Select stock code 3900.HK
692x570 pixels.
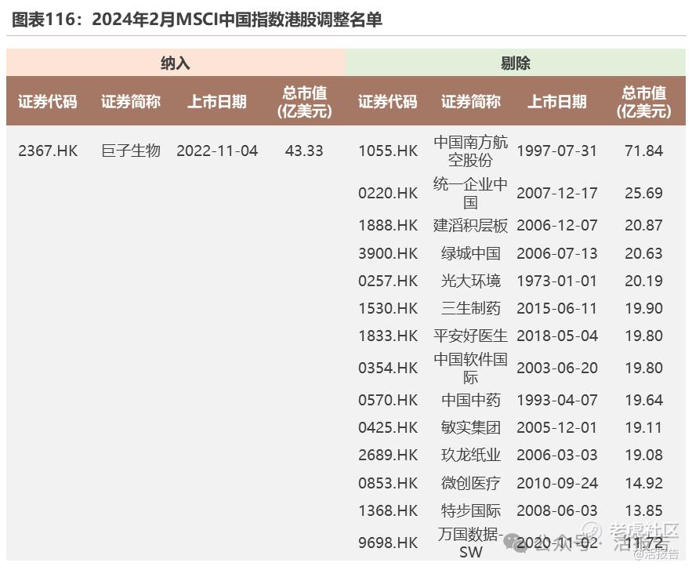point(388,253)
